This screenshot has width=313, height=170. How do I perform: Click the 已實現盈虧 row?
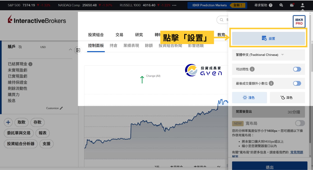pos(18,76)
